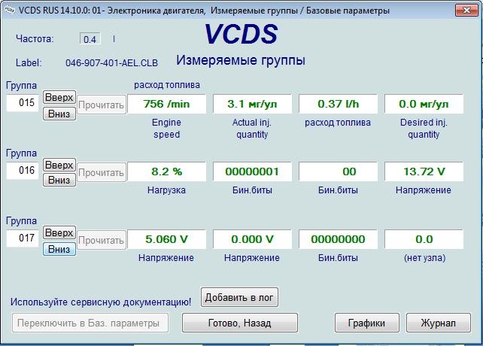483x346 pixels.
Task: Click Готово, Назад button
Action: click(240, 323)
